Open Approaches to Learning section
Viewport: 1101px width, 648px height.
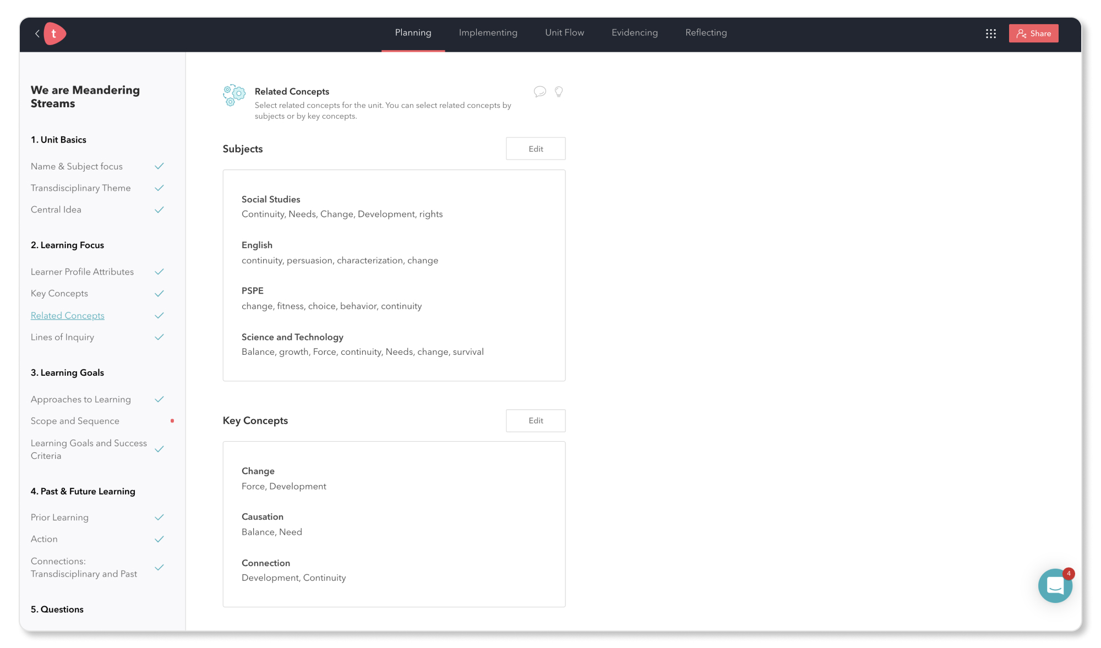coord(81,399)
